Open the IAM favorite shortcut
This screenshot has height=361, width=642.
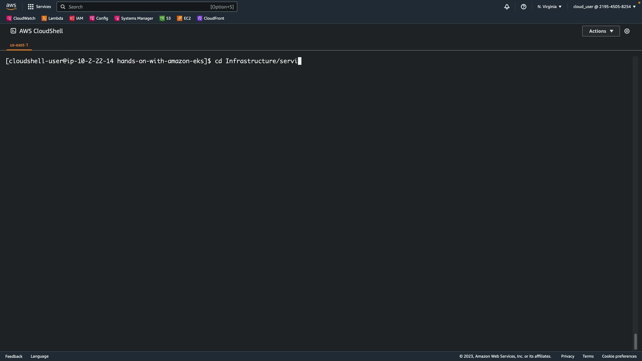tap(76, 18)
